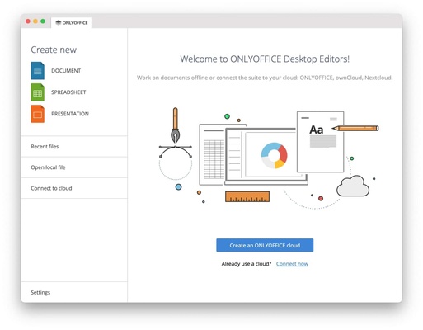Screen dimensions: 423x330
Task: Switch to the ONLYOFFICE tab
Action: point(72,23)
